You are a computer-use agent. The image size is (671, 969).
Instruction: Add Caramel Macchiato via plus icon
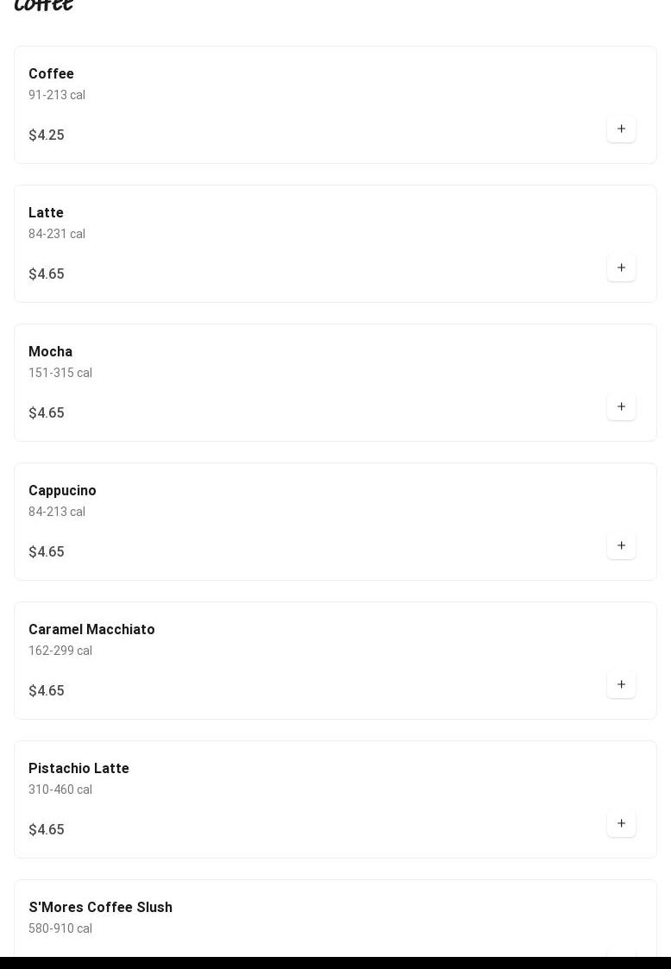click(x=621, y=684)
